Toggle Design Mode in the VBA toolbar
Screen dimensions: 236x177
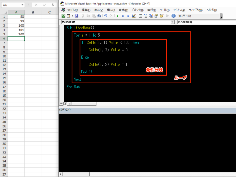pos(134,16)
